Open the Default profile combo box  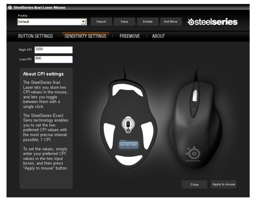click(52, 22)
